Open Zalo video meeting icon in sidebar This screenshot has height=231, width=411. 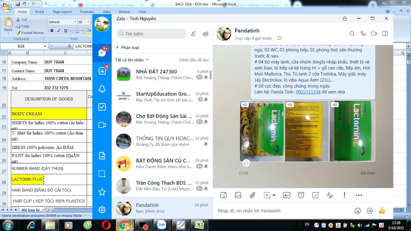pyautogui.click(x=102, y=125)
